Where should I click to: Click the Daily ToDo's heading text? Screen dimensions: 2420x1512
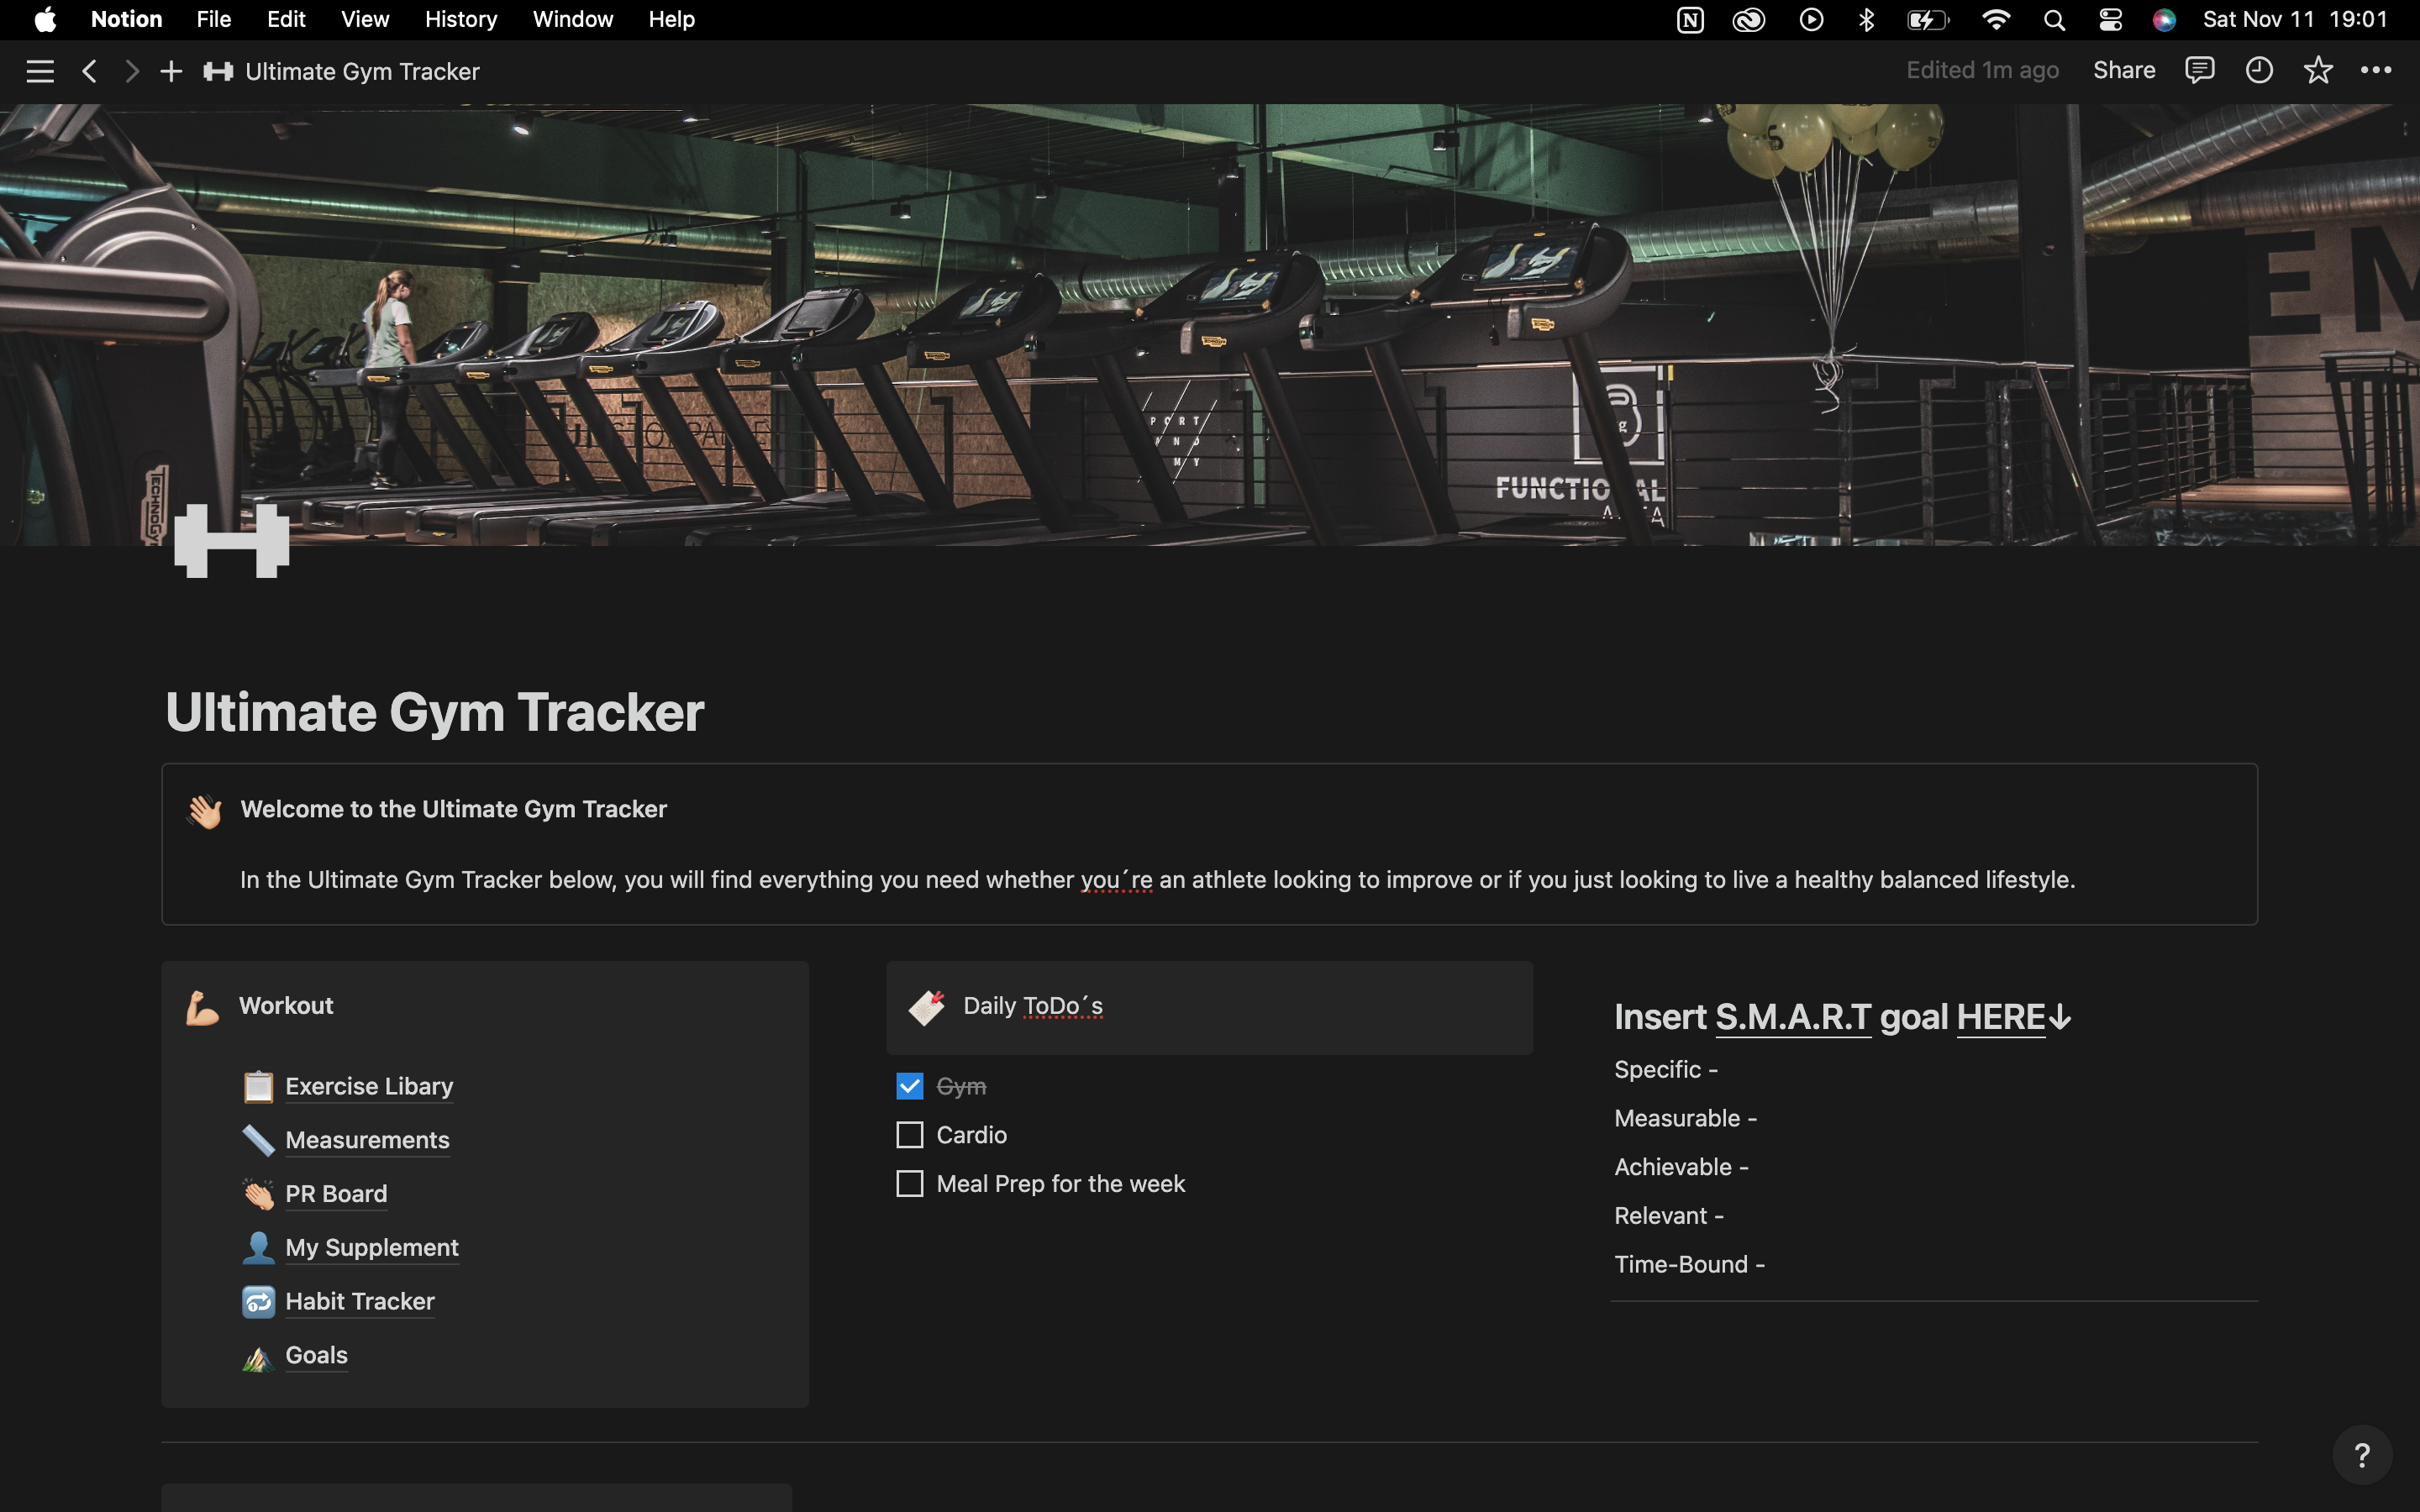pyautogui.click(x=1033, y=1006)
